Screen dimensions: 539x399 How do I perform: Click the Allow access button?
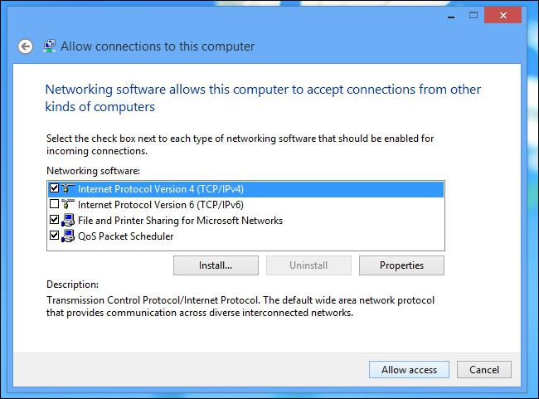click(409, 370)
